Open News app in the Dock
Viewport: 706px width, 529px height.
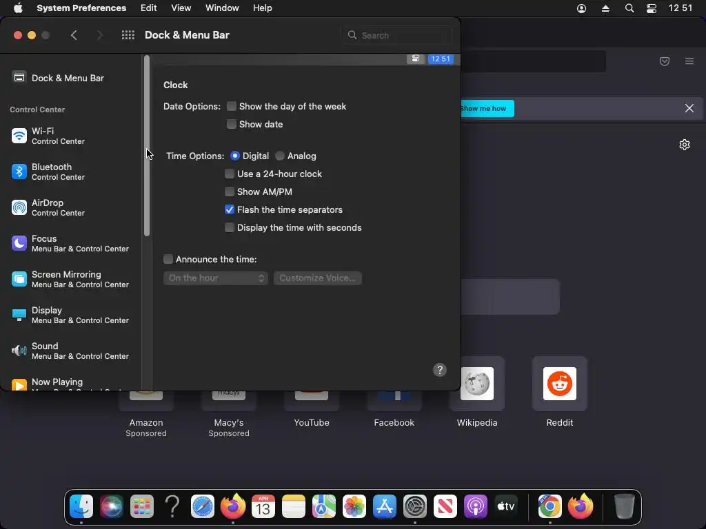click(x=445, y=506)
